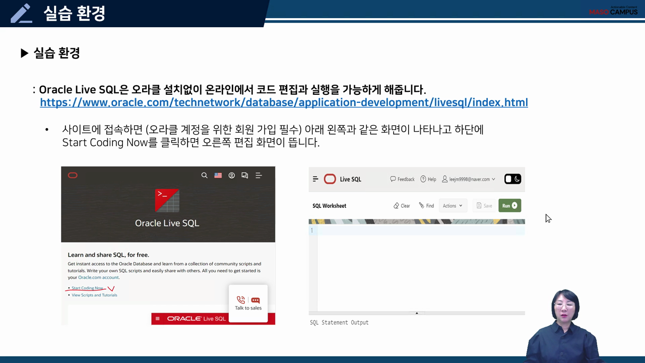Click the chat bubbles icon in Oracle header
The height and width of the screenshot is (363, 645).
click(245, 175)
